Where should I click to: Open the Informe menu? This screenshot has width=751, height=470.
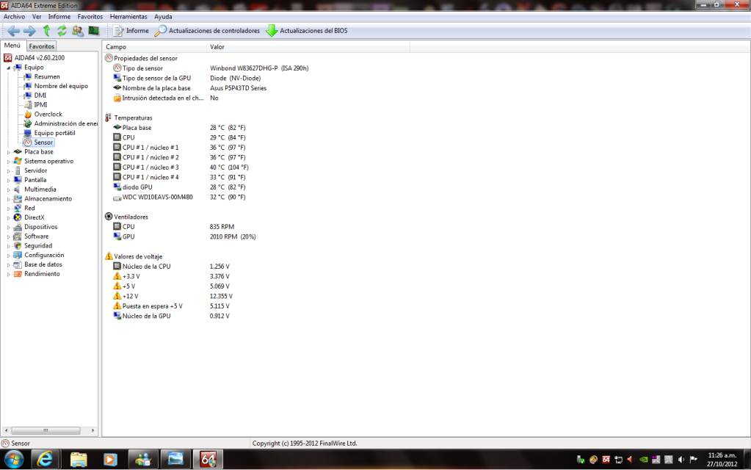pos(59,17)
